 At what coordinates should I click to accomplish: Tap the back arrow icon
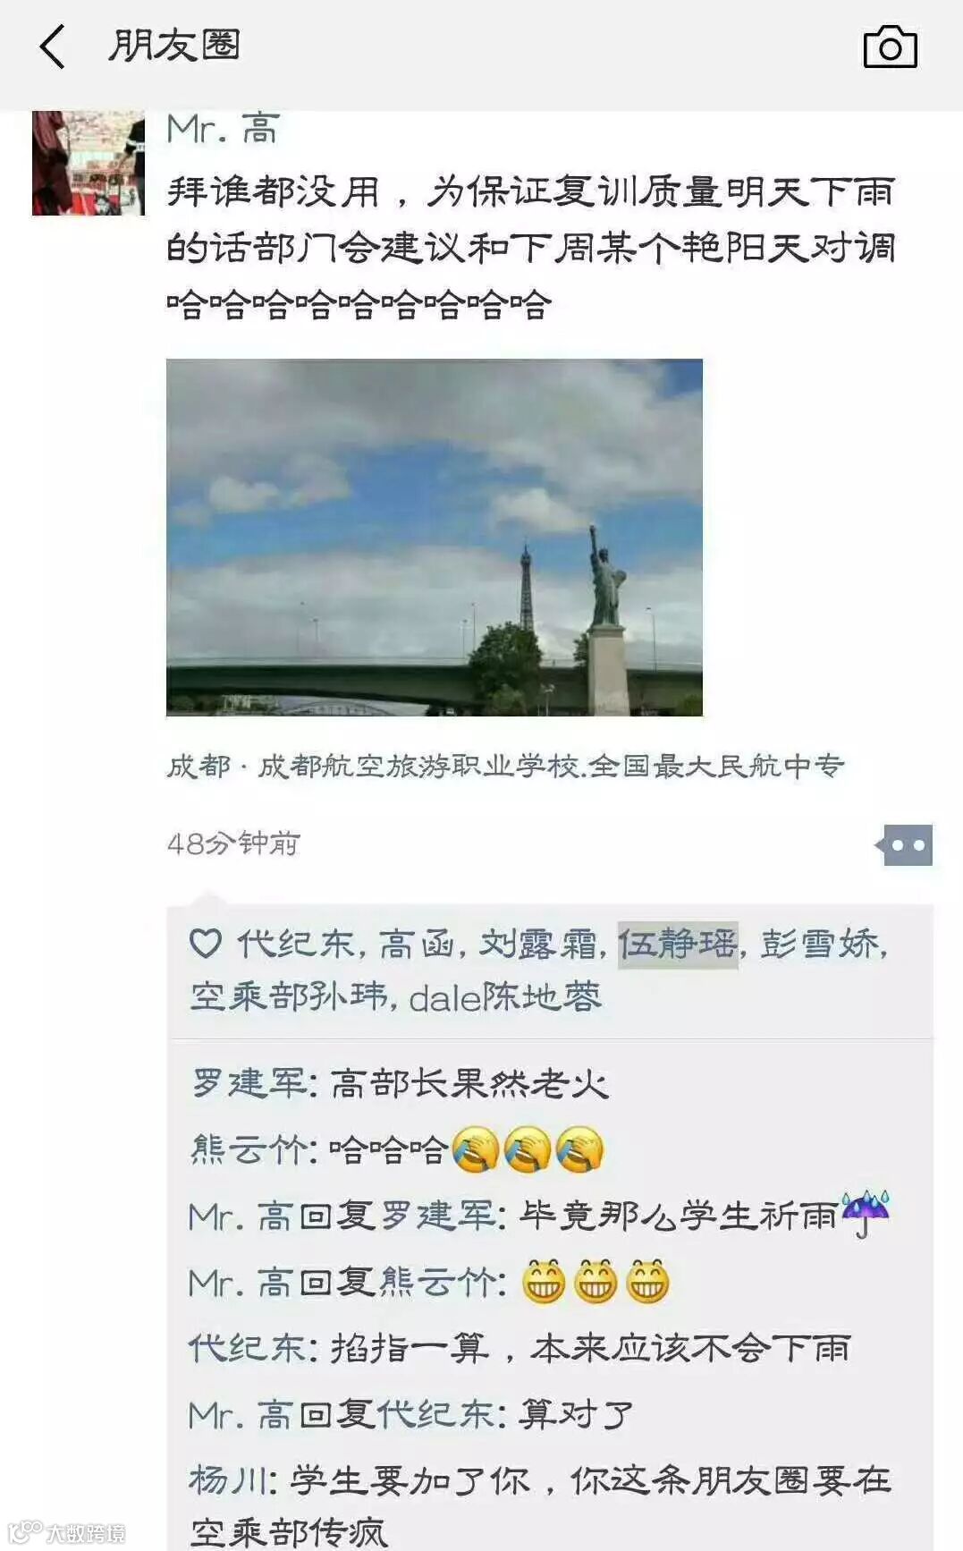pos(53,47)
